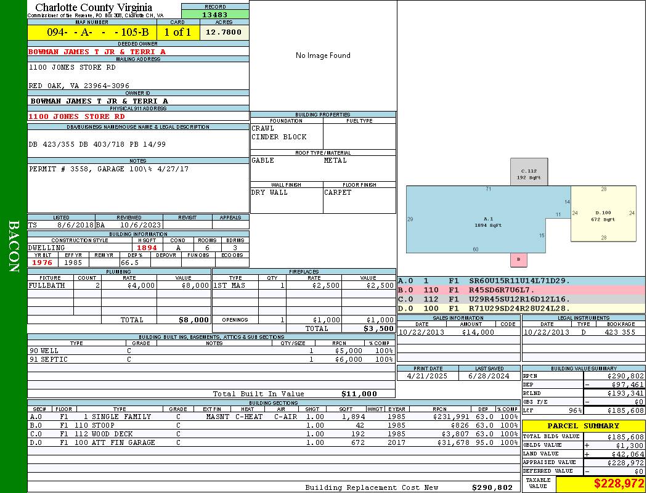Viewport: 647px width, 493px height.
Task: Click taxable value $228,972 in red
Action: 619,484
